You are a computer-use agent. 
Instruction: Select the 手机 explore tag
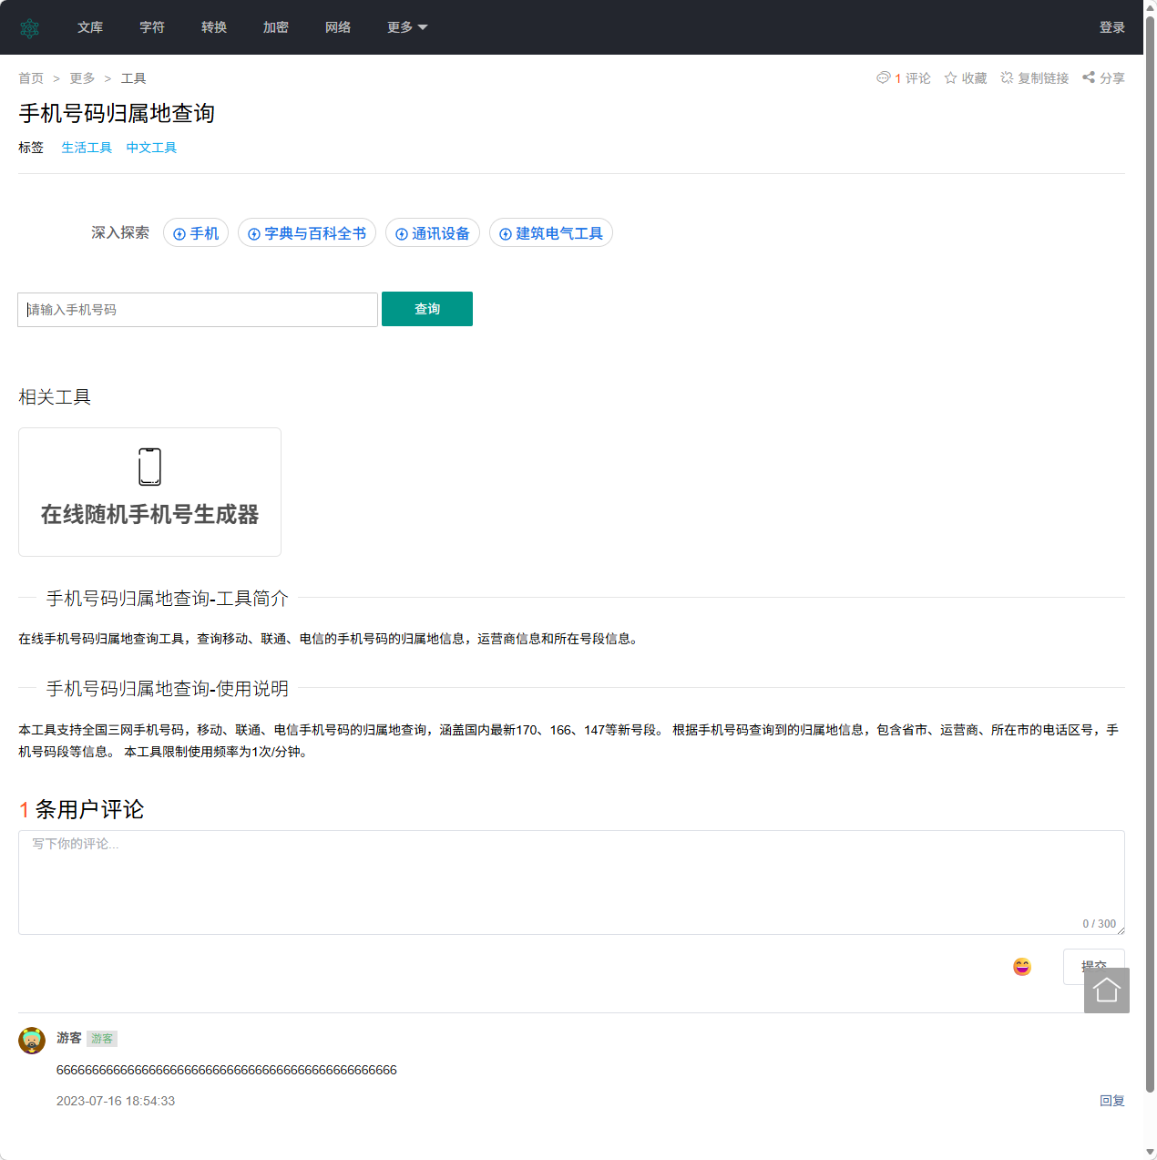(x=195, y=232)
